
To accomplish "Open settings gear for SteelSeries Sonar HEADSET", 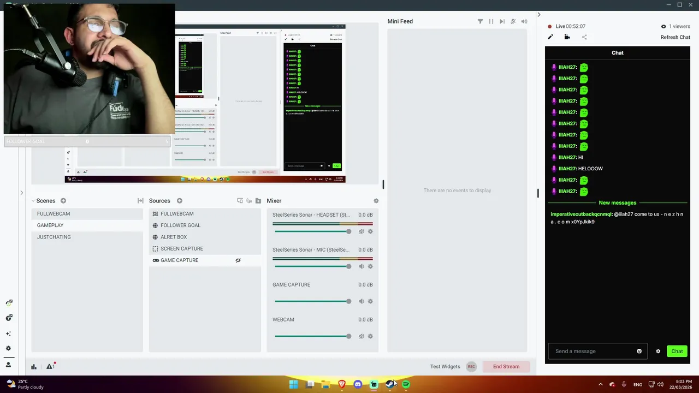I will click(370, 231).
